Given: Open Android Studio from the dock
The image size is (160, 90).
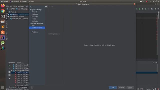Looking at the screenshot, I should (x=3, y=43).
